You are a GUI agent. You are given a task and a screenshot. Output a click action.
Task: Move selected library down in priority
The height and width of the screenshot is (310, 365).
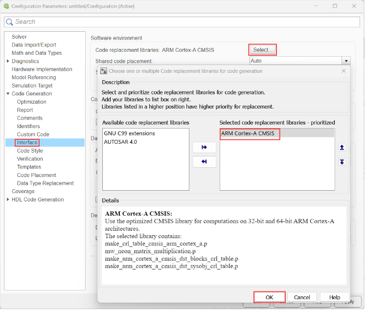click(342, 162)
